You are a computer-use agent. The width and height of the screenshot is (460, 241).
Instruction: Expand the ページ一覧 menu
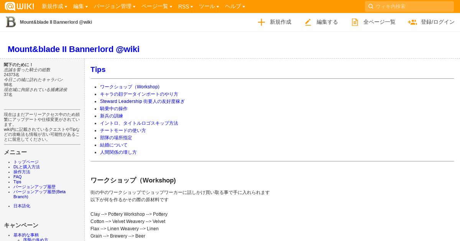(157, 7)
